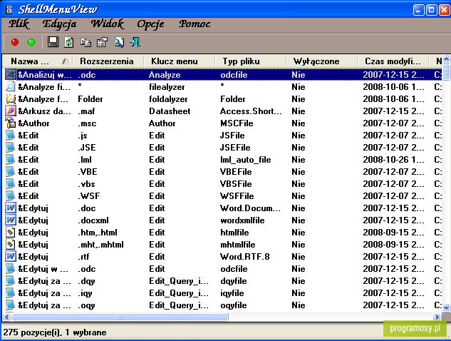Click the '.JSE' extension cell
The height and width of the screenshot is (341, 451).
tap(87, 147)
